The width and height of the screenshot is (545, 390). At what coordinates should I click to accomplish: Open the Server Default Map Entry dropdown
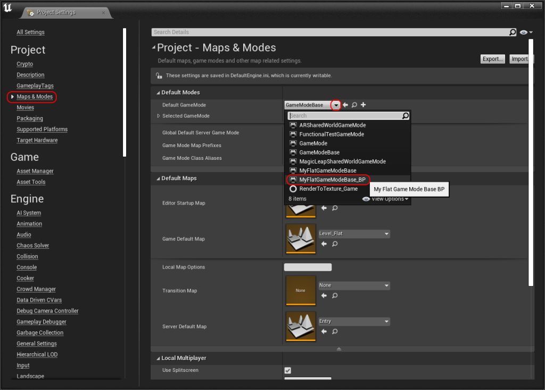coord(353,321)
